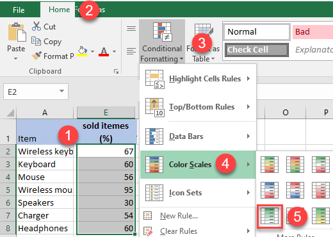Click the Charger cell
This screenshot has width=333, height=237.
point(45,215)
